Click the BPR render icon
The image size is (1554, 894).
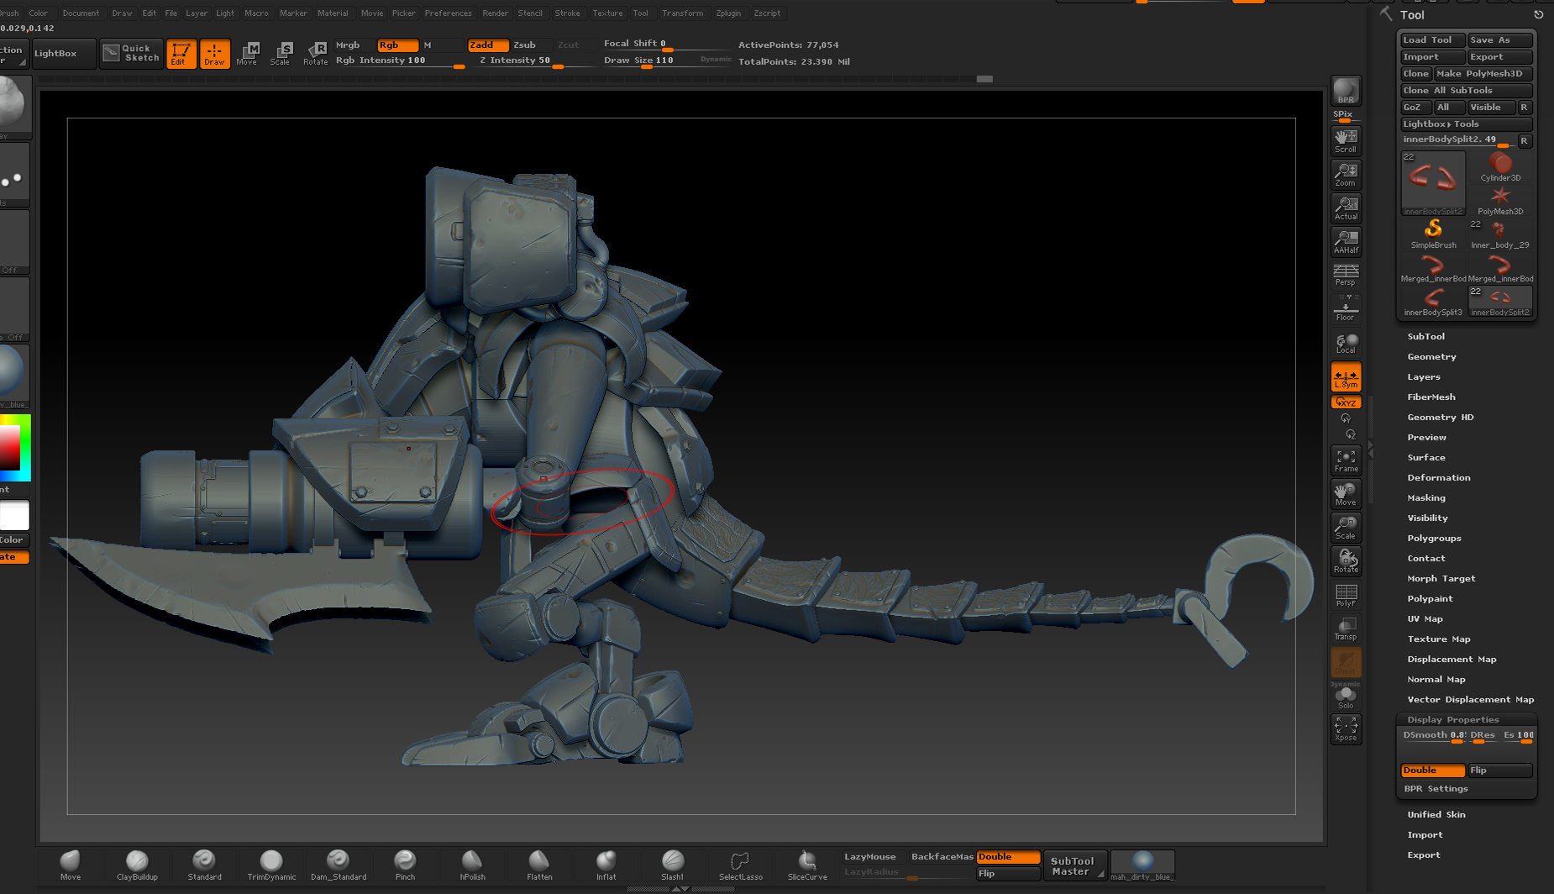pyautogui.click(x=1346, y=91)
